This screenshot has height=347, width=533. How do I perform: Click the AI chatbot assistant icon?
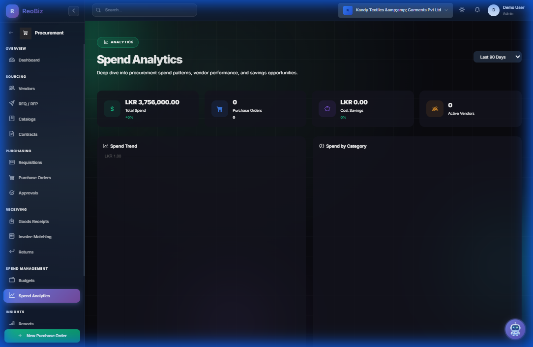pos(515,329)
